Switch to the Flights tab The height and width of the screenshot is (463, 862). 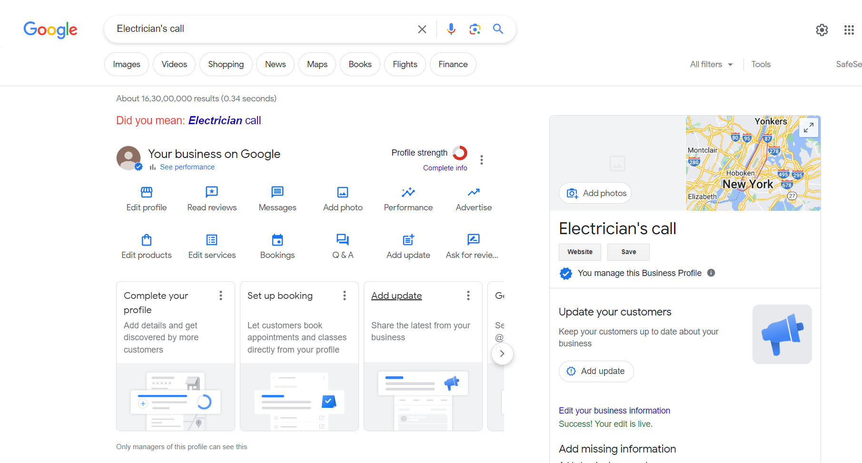click(405, 64)
